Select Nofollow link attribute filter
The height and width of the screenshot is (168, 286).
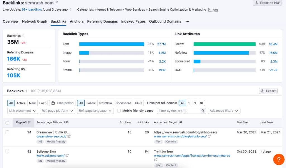coord(105,103)
